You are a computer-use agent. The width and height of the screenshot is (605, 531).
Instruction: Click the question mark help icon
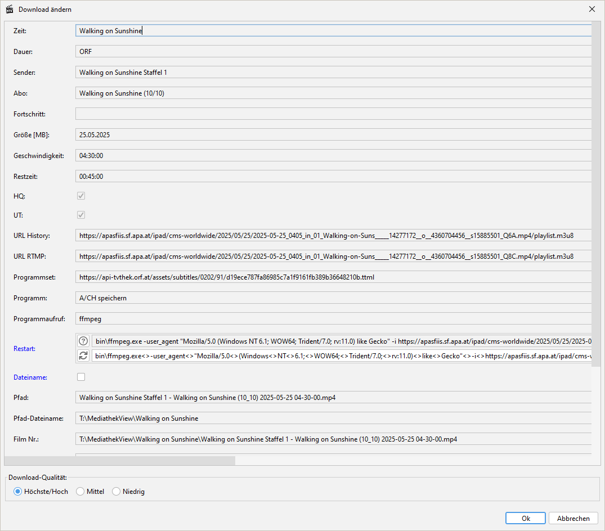(x=83, y=341)
